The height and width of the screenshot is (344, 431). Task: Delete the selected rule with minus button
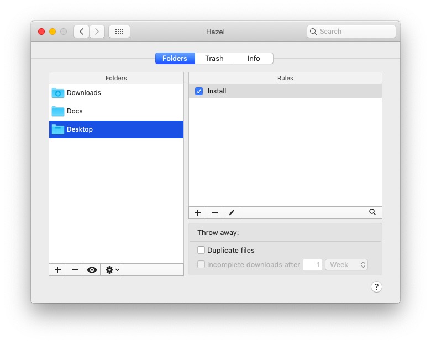[214, 213]
